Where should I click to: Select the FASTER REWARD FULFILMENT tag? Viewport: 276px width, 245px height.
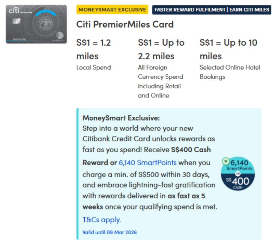tap(212, 9)
